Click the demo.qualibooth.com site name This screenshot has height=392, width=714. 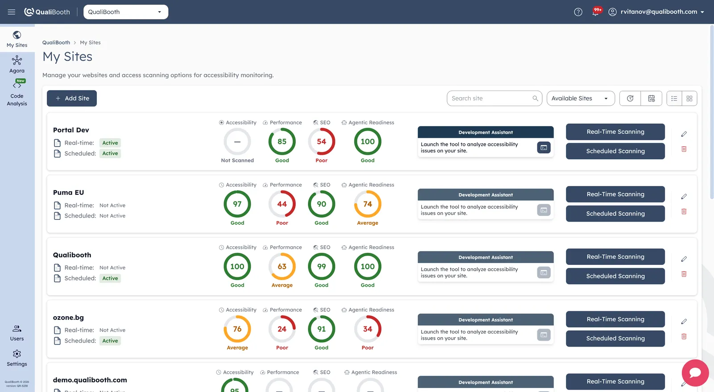click(90, 380)
